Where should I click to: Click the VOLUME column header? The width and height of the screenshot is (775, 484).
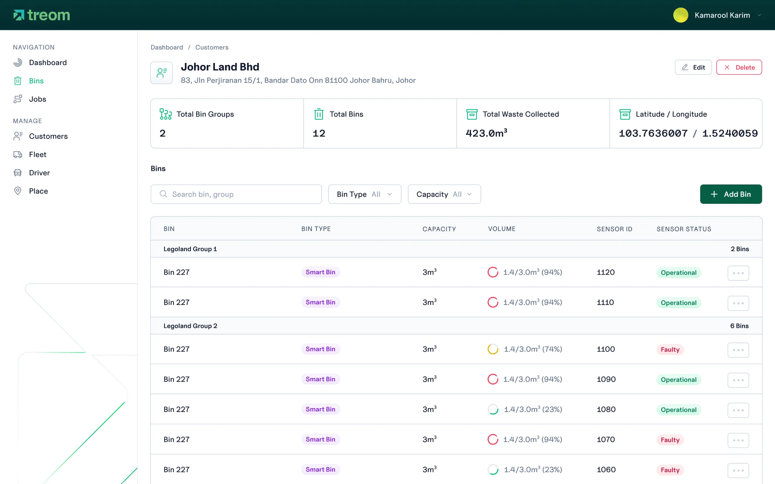(502, 229)
